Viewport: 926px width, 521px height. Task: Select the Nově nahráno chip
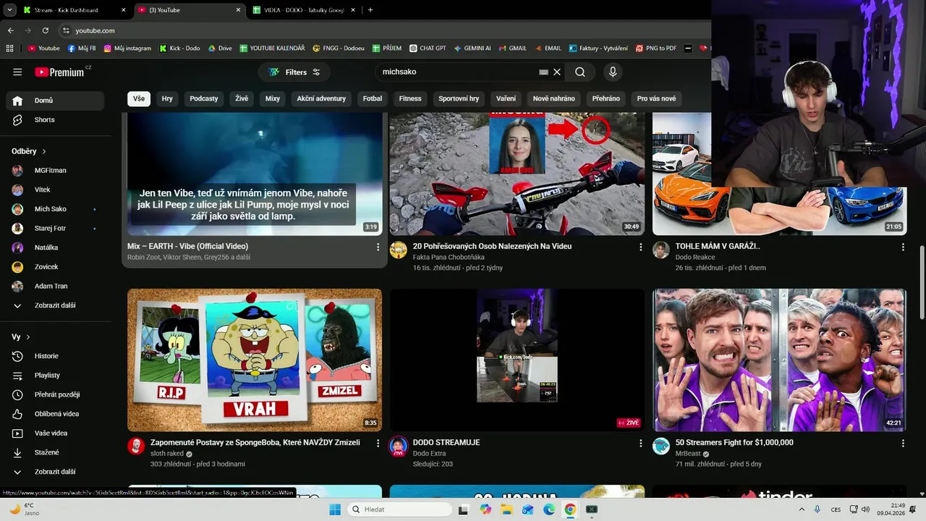554,98
